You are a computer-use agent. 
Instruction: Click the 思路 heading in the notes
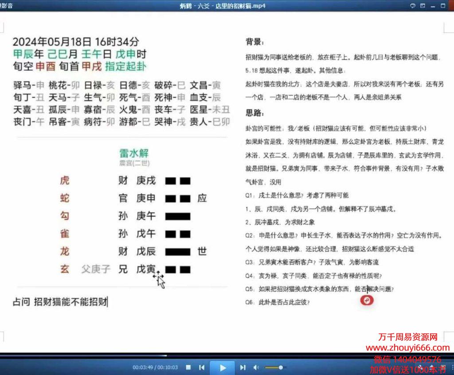[255, 113]
